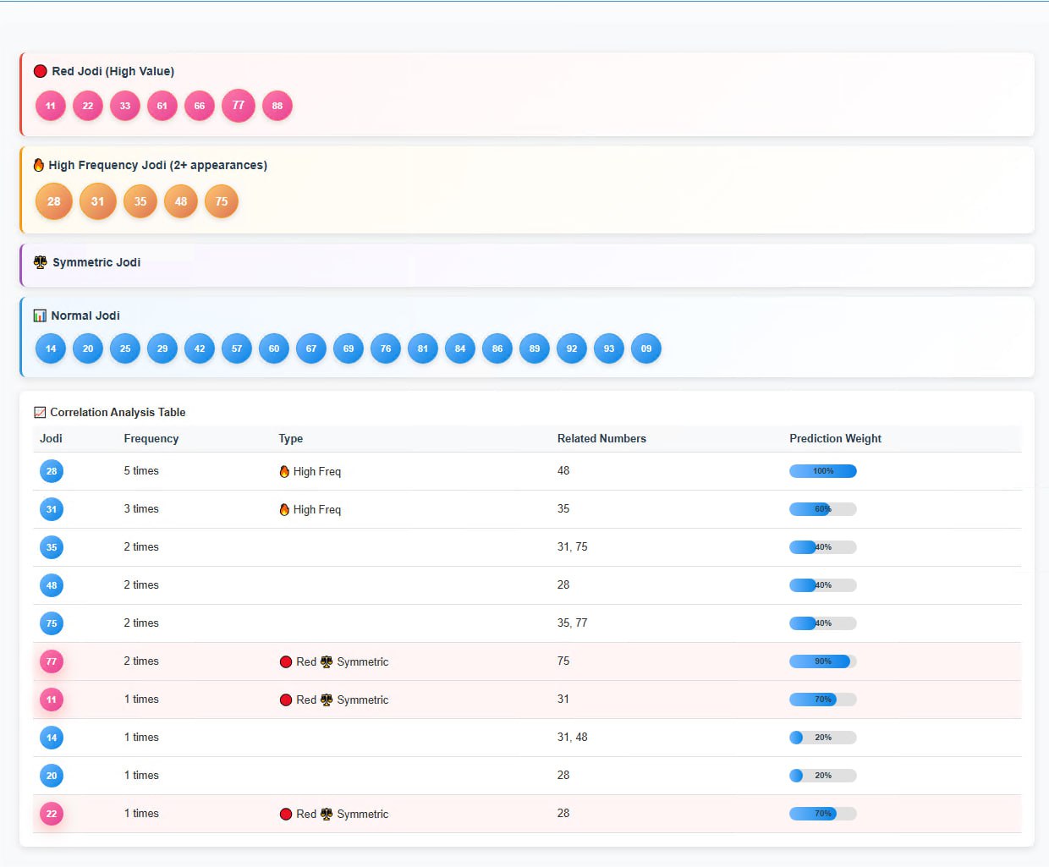Viewport: 1049px width, 867px height.
Task: Click the red circle icon in jodi 22 table row
Action: click(286, 814)
